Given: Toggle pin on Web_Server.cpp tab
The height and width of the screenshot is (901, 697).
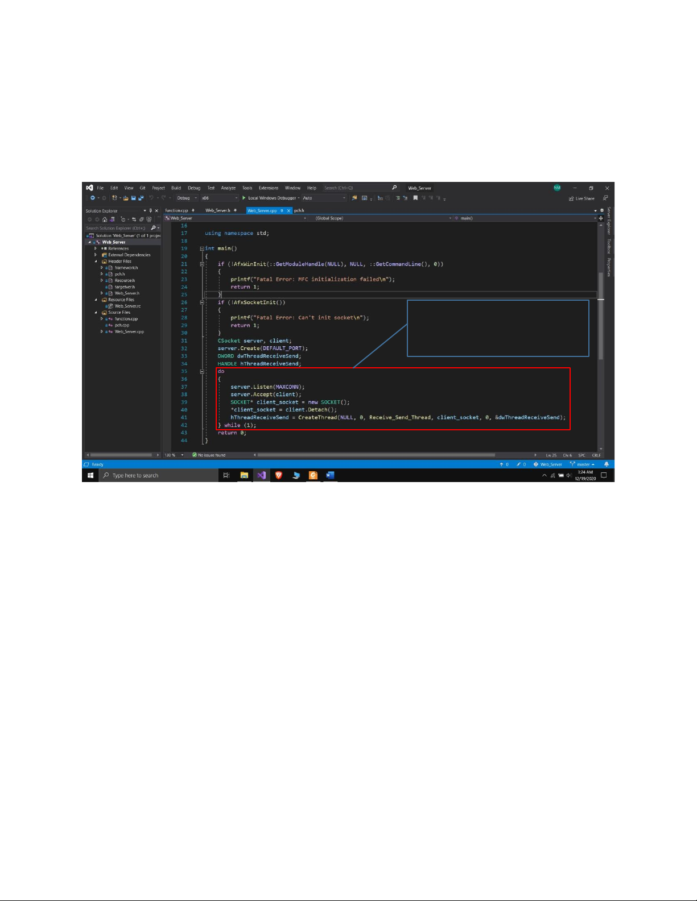Looking at the screenshot, I should (282, 211).
